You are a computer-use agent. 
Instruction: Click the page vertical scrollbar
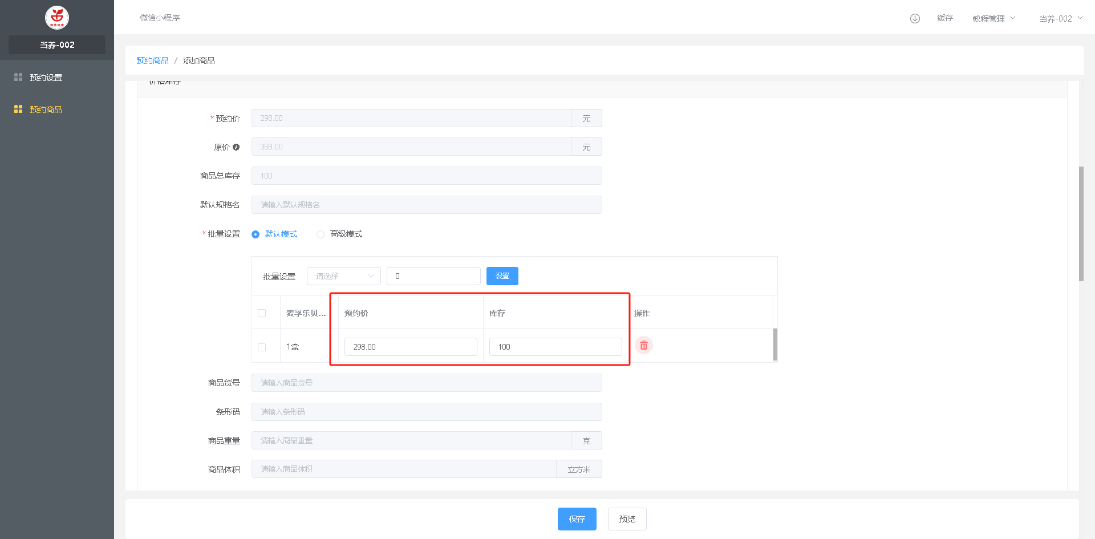1081,224
